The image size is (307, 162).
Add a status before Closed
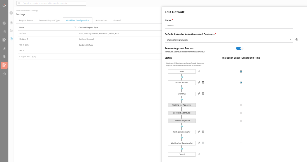point(182,149)
